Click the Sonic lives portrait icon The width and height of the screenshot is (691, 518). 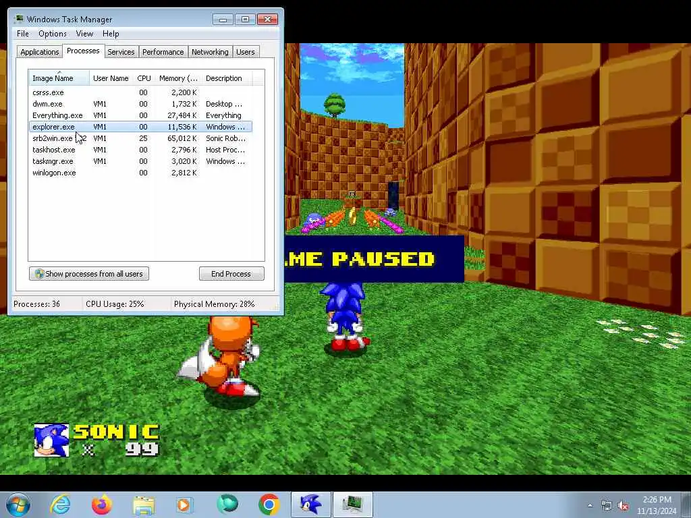pos(51,440)
